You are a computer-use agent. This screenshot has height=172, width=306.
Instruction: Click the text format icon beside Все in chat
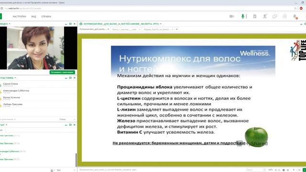coord(52,170)
